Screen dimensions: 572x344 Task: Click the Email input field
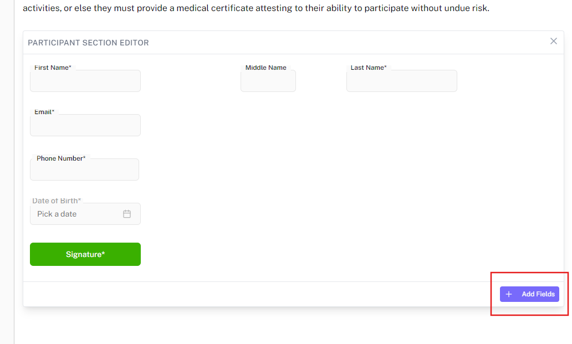[x=85, y=126]
